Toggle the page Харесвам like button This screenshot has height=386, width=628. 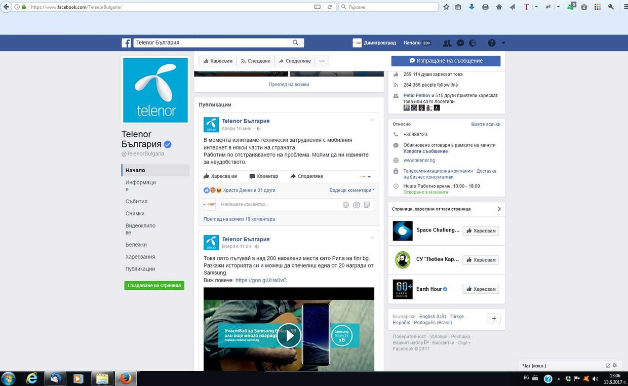218,61
